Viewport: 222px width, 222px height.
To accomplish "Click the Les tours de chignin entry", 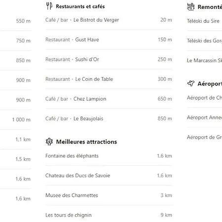I will [109, 215].
